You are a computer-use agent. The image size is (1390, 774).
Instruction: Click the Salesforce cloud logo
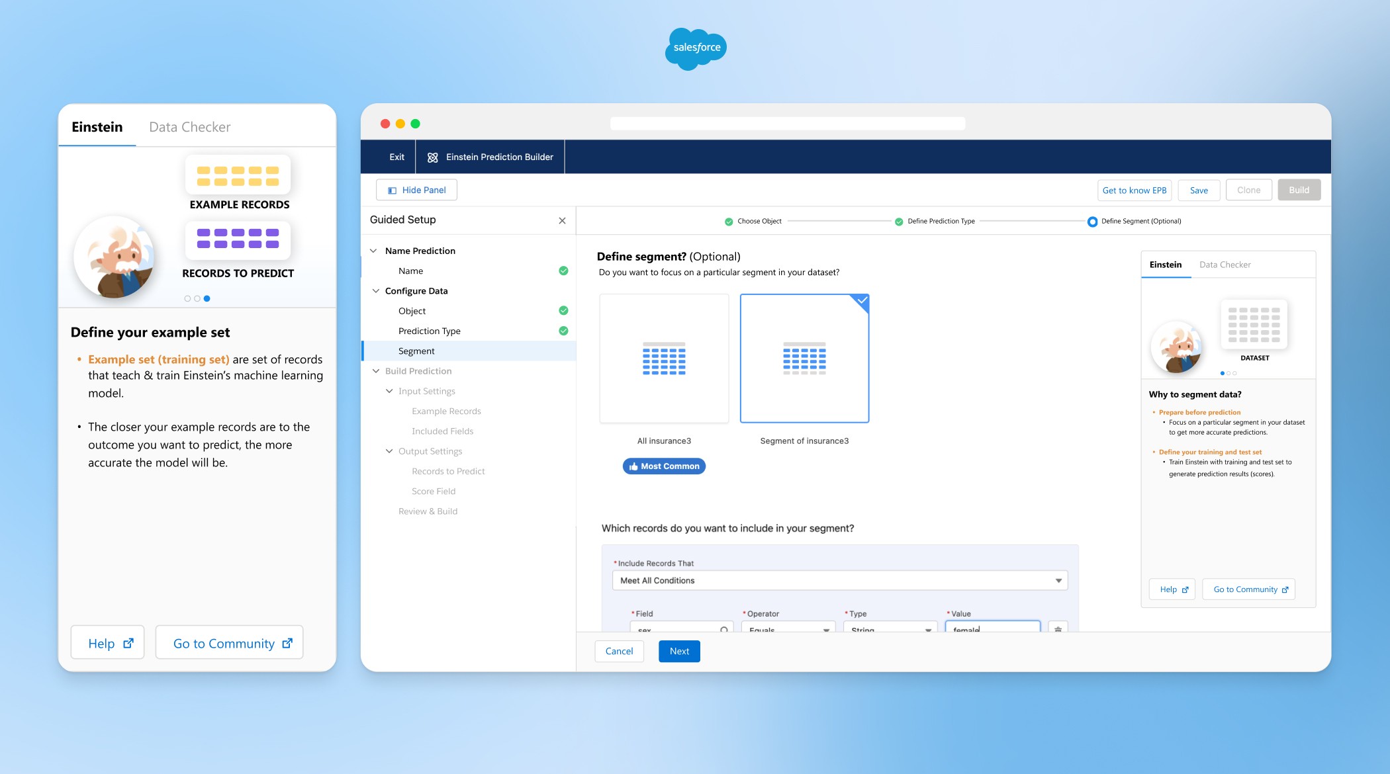coord(695,48)
